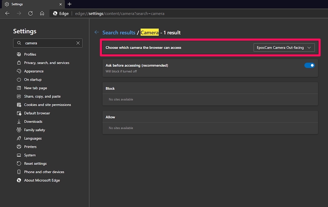
Task: Click No sites available under Allow
Action: pos(121,128)
